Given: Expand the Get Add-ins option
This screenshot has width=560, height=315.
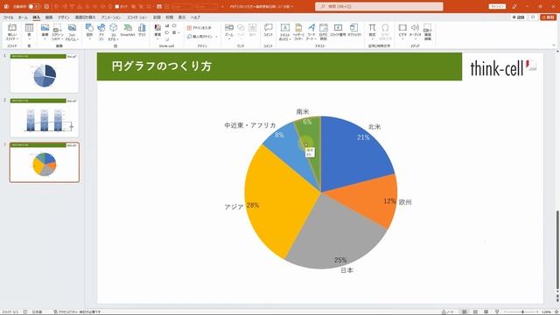Looking at the screenshot, I should point(199,28).
